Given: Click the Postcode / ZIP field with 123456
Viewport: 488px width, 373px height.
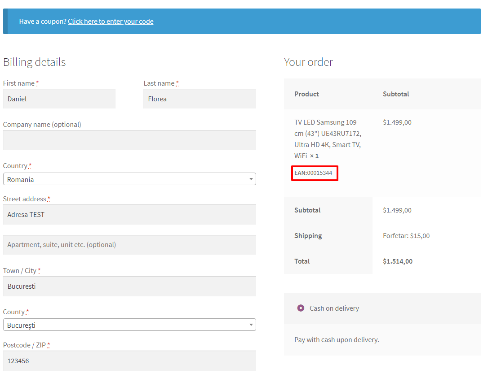Looking at the screenshot, I should pyautogui.click(x=129, y=360).
